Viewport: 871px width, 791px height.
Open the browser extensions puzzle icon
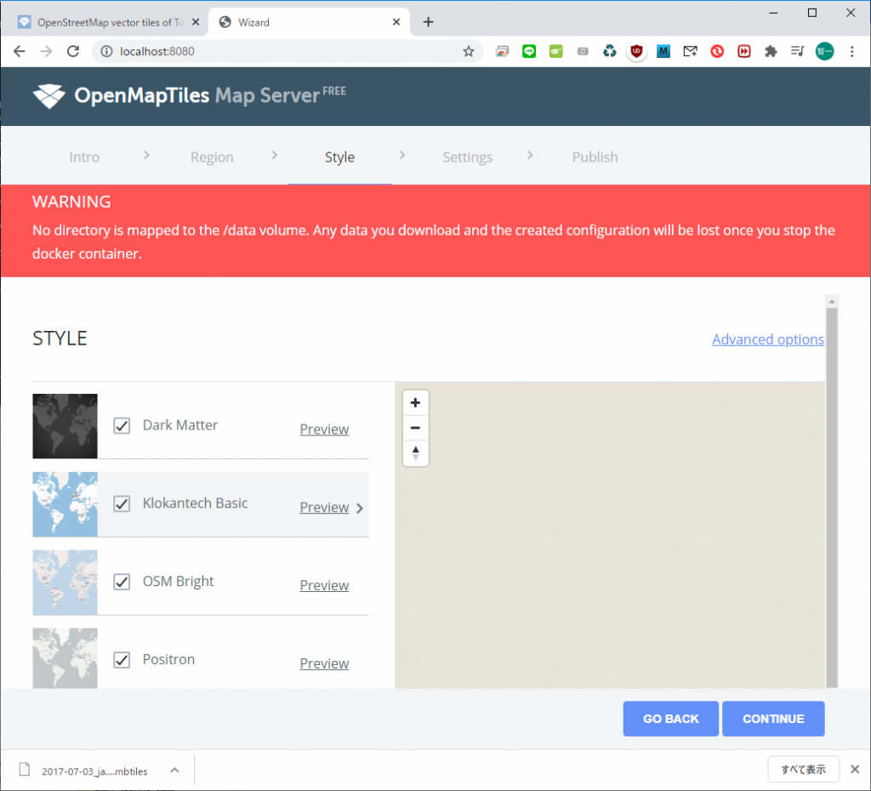(771, 51)
